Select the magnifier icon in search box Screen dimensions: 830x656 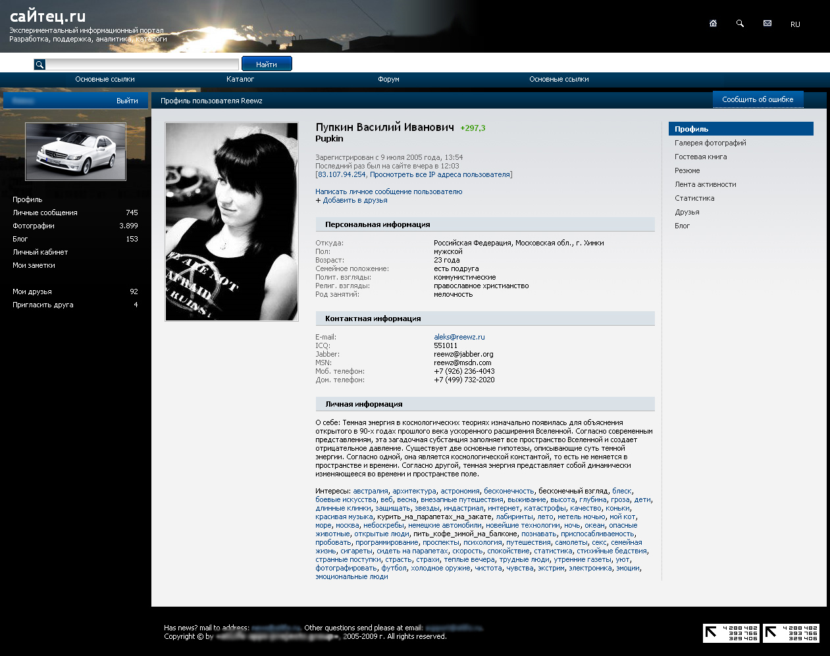pos(39,64)
